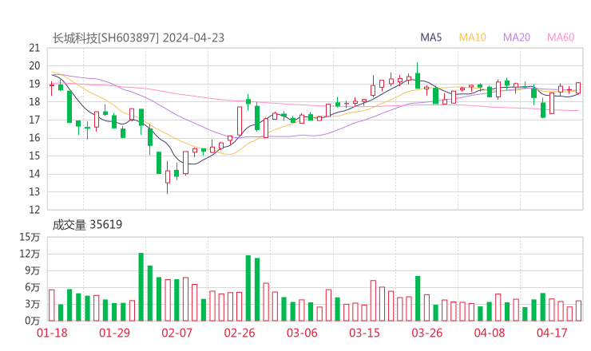The image size is (591, 351).
Task: Click the 01-29 date label
Action: (114, 333)
